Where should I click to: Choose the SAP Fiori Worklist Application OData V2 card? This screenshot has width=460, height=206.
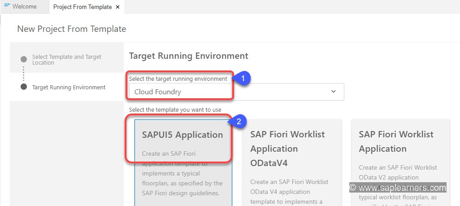pos(400,162)
